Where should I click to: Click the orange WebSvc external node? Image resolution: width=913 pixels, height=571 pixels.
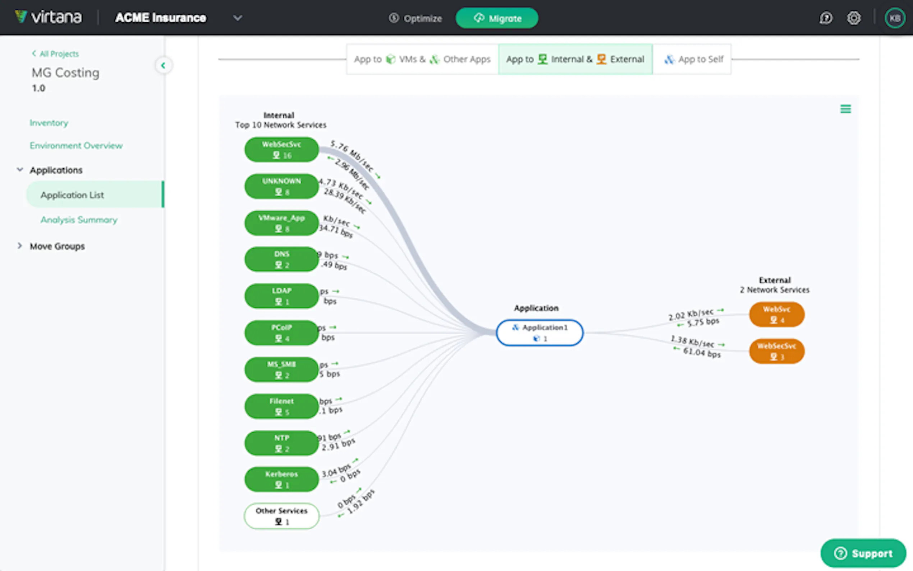776,314
